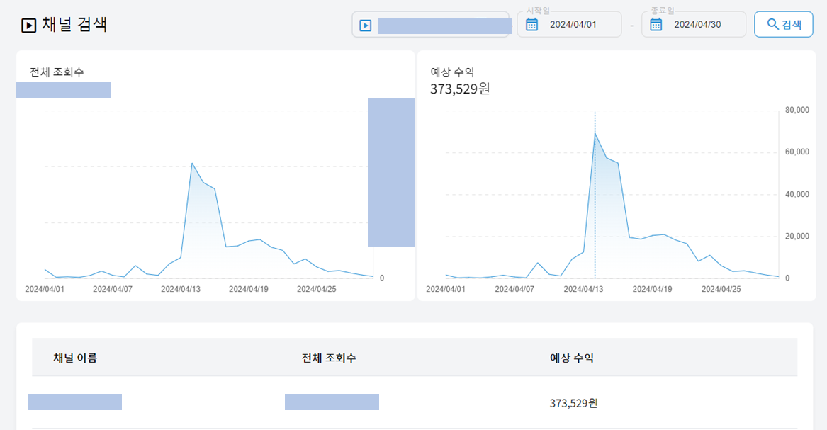The width and height of the screenshot is (827, 430).
Task: Click the 예상 수익 table column header
Action: click(572, 358)
